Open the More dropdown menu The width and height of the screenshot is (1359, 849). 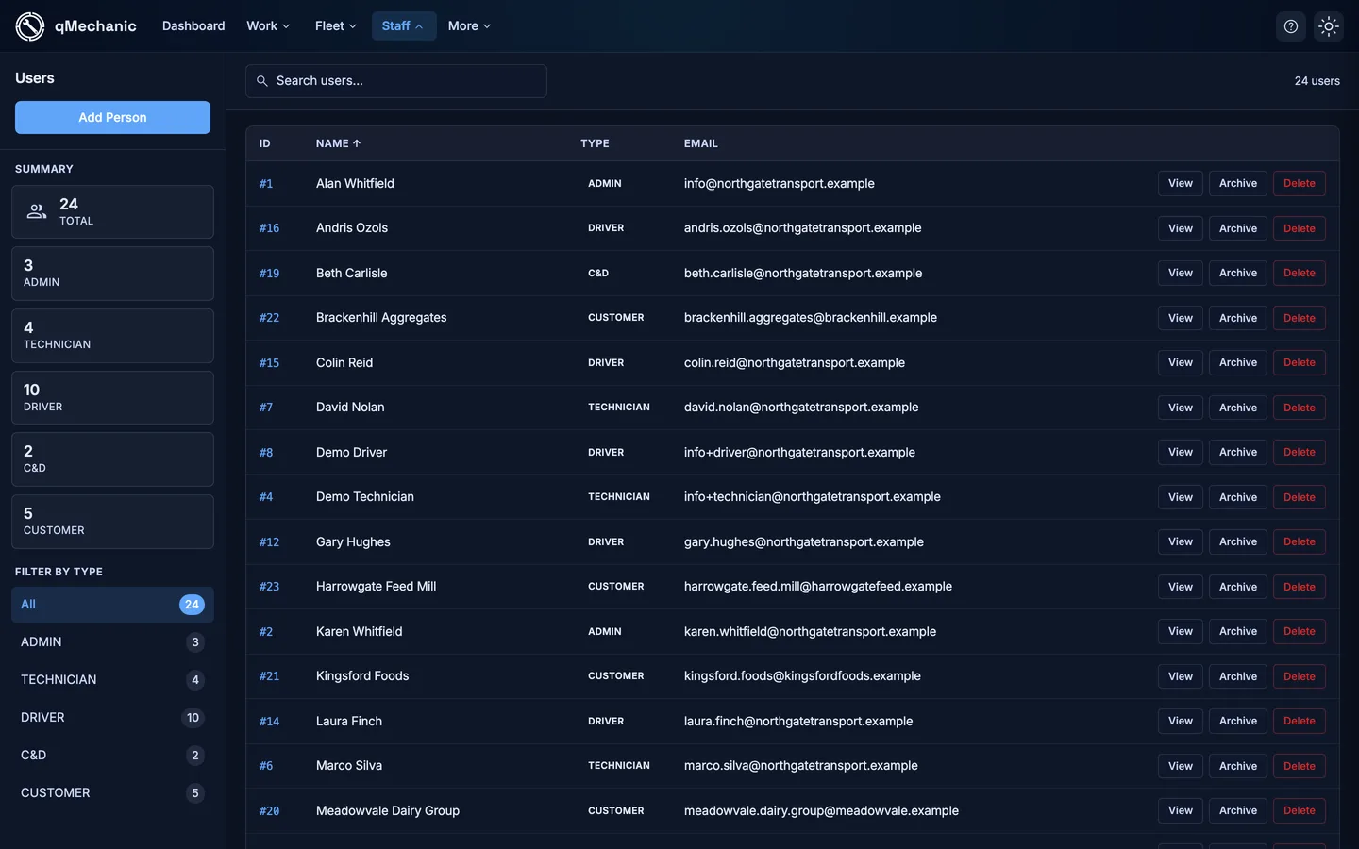tap(469, 26)
